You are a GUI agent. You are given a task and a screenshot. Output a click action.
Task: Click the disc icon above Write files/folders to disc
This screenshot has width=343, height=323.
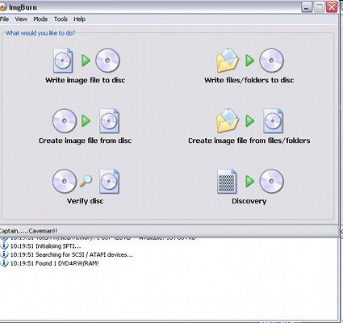pyautogui.click(x=271, y=61)
